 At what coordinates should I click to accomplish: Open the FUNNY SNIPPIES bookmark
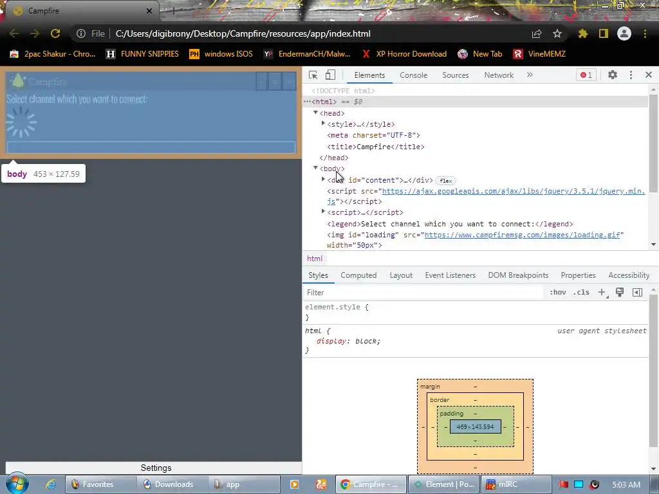[142, 54]
